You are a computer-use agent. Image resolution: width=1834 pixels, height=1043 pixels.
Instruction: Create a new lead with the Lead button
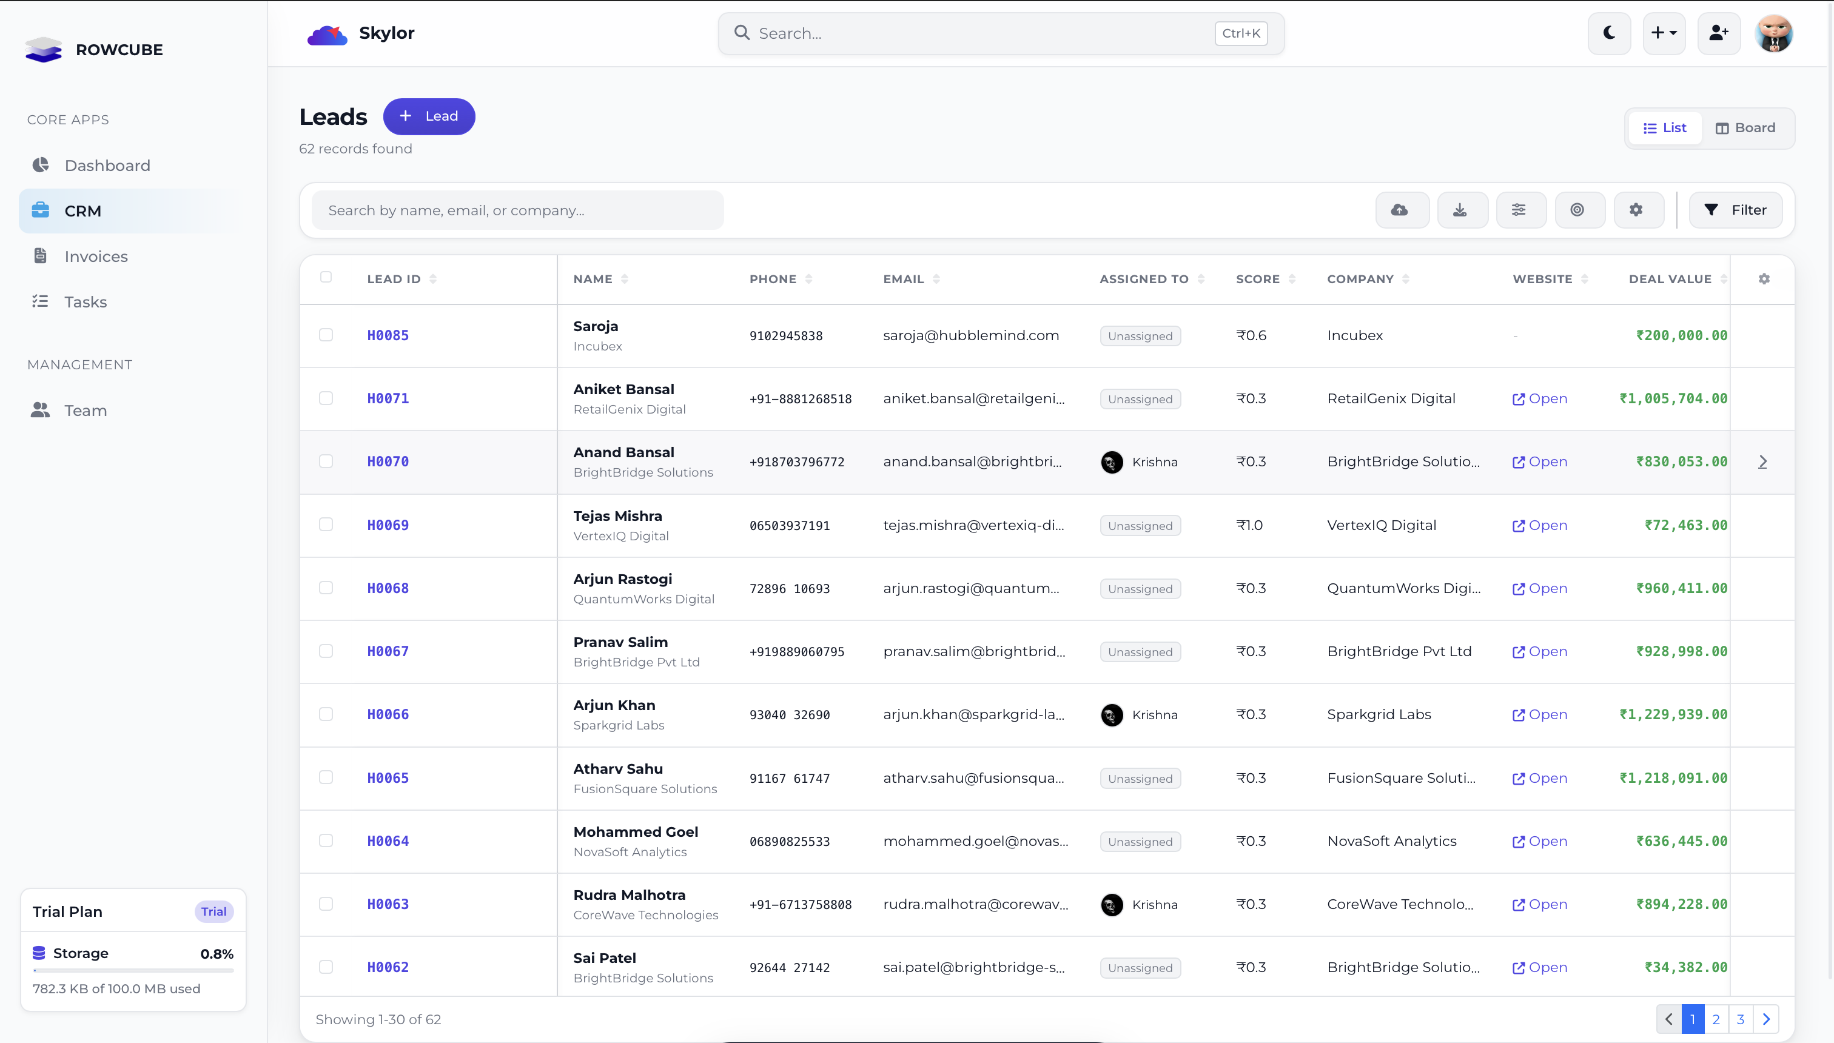429,115
